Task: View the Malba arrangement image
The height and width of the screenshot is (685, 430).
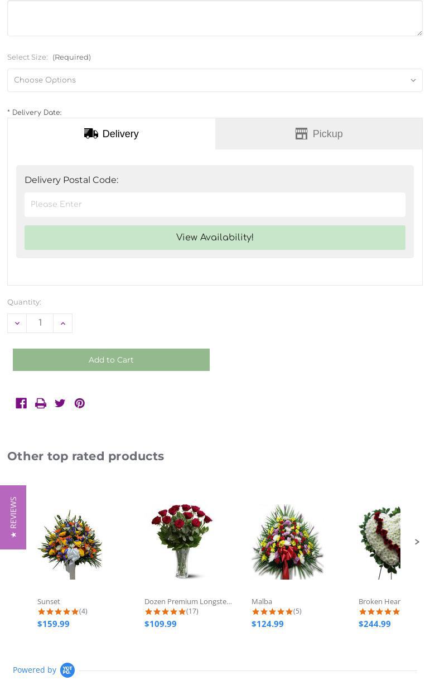Action: coord(287,542)
